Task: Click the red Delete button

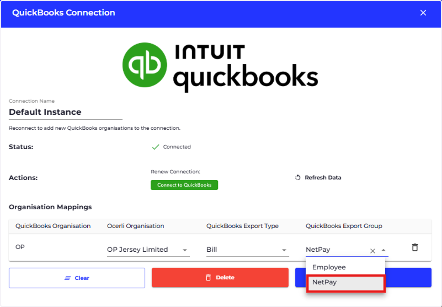Action: pyautogui.click(x=220, y=278)
